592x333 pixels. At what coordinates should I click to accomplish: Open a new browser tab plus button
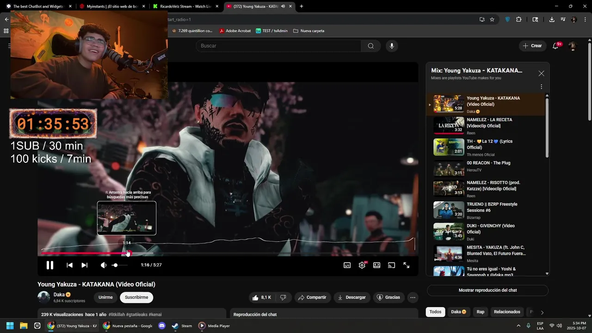(302, 6)
